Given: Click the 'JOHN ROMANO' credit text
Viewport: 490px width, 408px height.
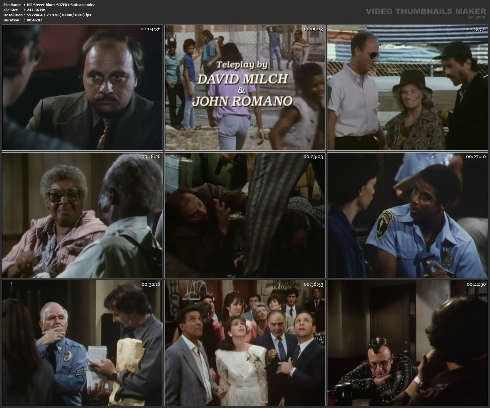Looking at the screenshot, I should tap(242, 101).
